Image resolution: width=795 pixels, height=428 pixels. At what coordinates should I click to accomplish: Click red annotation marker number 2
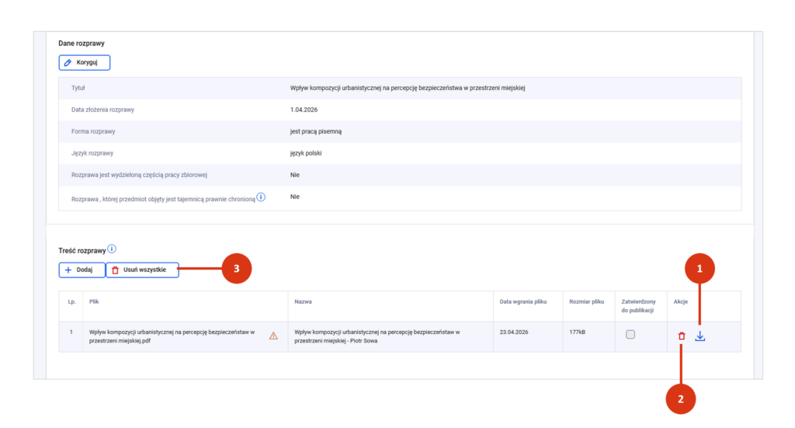pos(681,398)
